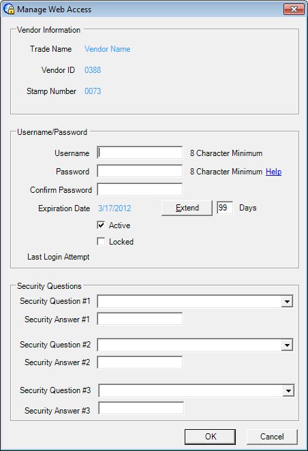
Task: Expand the Security Question #1 dropdown
Action: pyautogui.click(x=287, y=301)
